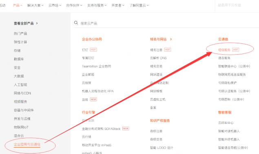Select 热门产品 category

click(20, 33)
